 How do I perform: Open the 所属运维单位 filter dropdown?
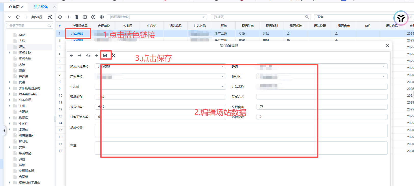[x=204, y=17]
